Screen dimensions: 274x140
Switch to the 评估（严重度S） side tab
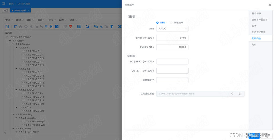coord(260,20)
